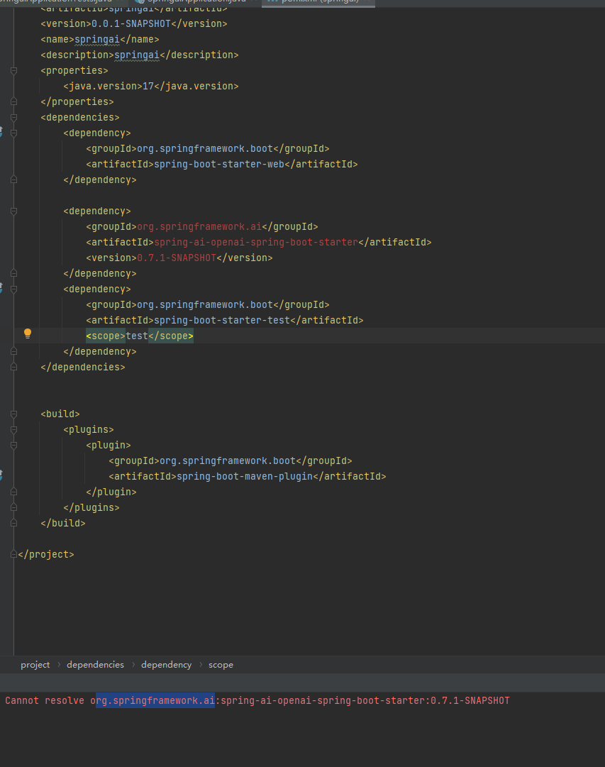Collapse the opening <build> section
This screenshot has height=767, width=605.
(x=13, y=414)
